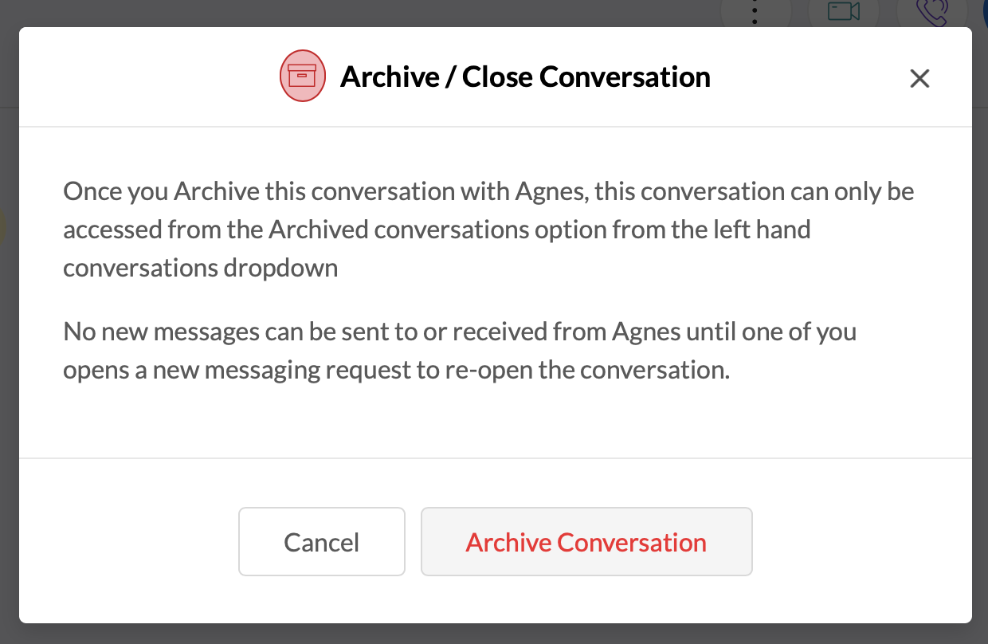This screenshot has height=644, width=988.
Task: Close the Archive dialog with the X
Action: point(919,78)
